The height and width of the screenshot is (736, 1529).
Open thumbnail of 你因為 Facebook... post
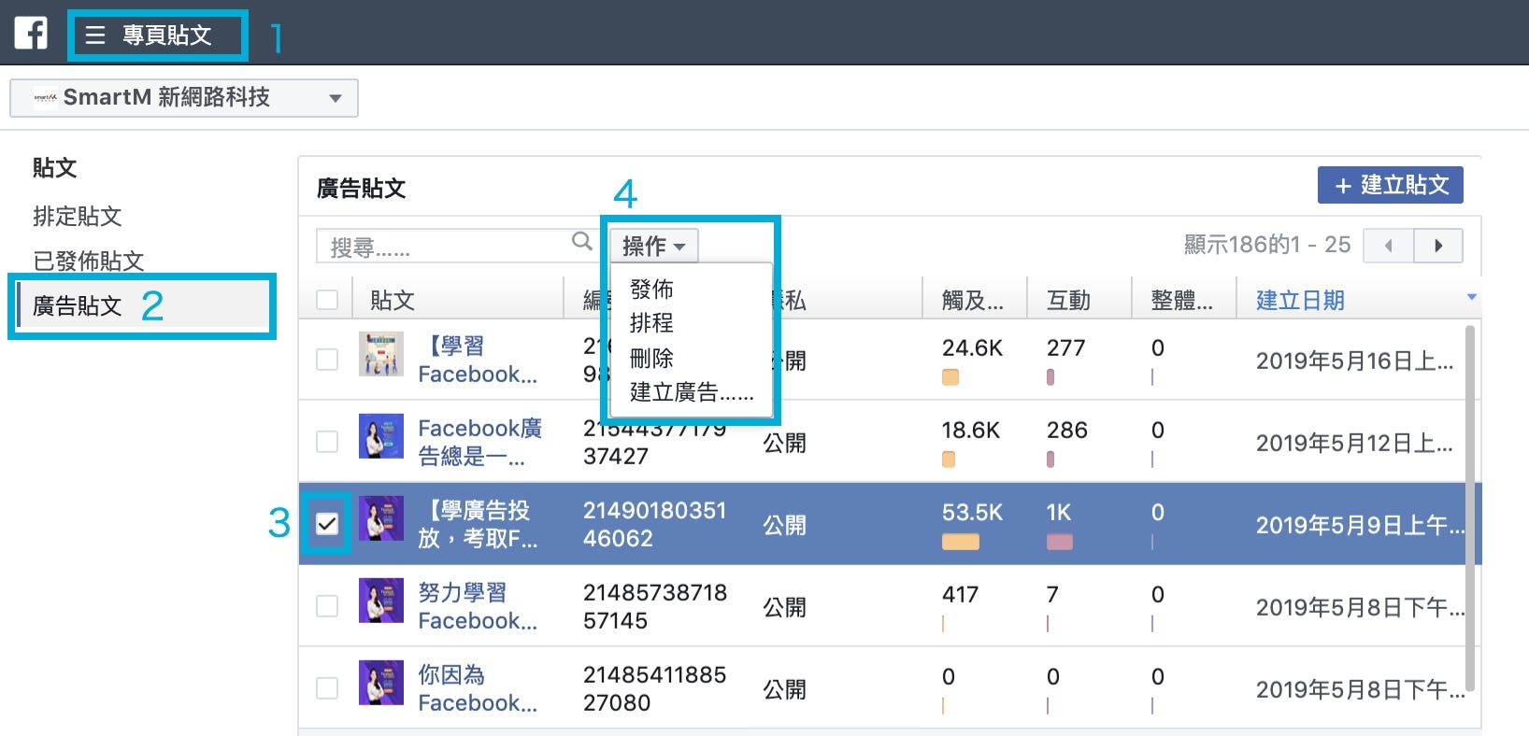click(x=381, y=683)
